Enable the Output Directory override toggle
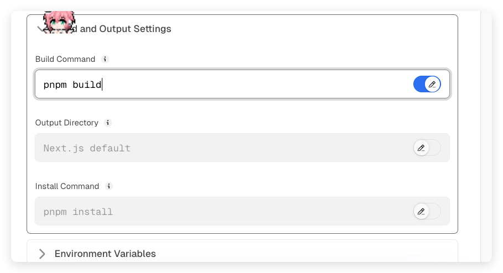 [x=427, y=148]
